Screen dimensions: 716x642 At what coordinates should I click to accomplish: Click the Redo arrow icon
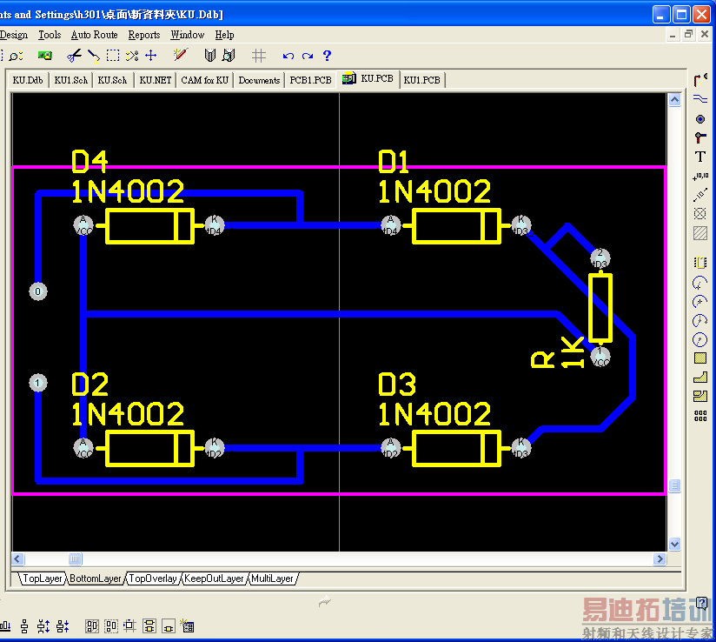pyautogui.click(x=308, y=56)
